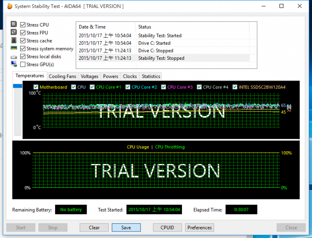Clear the test log with Clear button
The width and height of the screenshot is (312, 238).
coord(94,228)
